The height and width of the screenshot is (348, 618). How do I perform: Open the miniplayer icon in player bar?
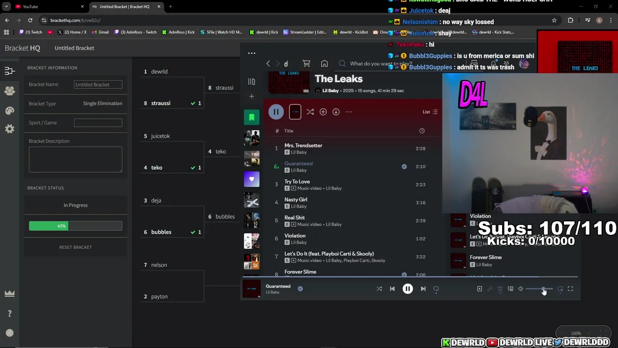click(x=560, y=289)
